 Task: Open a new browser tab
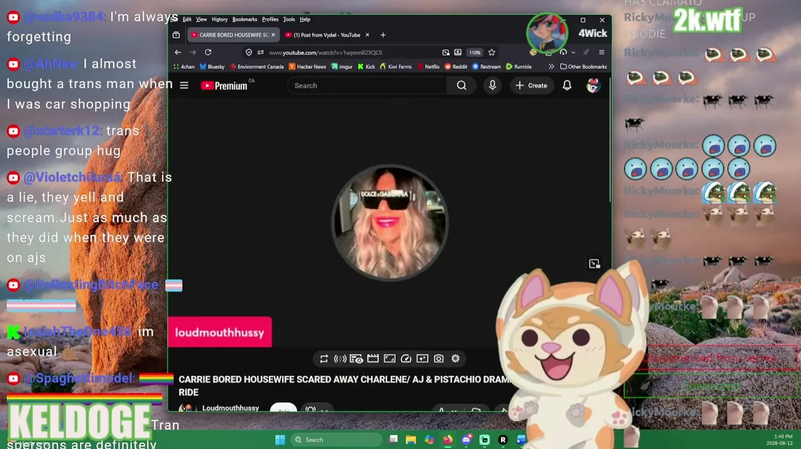click(383, 35)
